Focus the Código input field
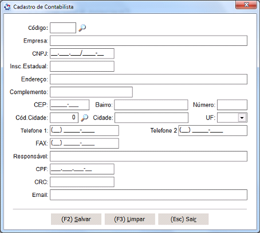The height and width of the screenshot is (233, 260). pos(63,28)
